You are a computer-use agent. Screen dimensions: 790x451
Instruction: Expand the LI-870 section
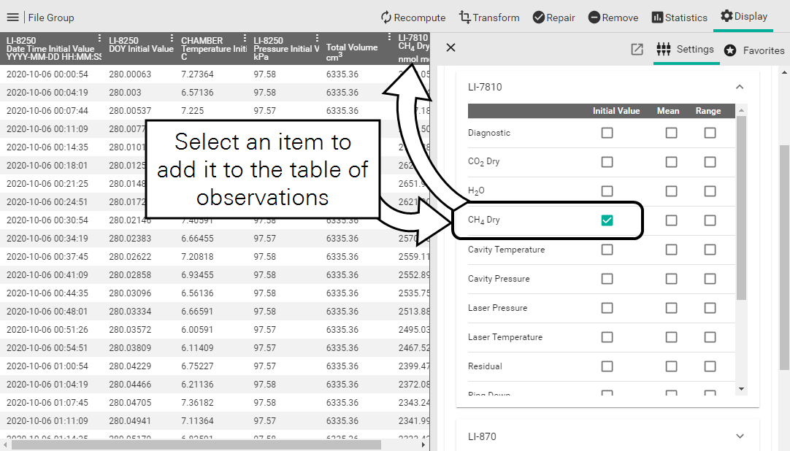point(740,436)
